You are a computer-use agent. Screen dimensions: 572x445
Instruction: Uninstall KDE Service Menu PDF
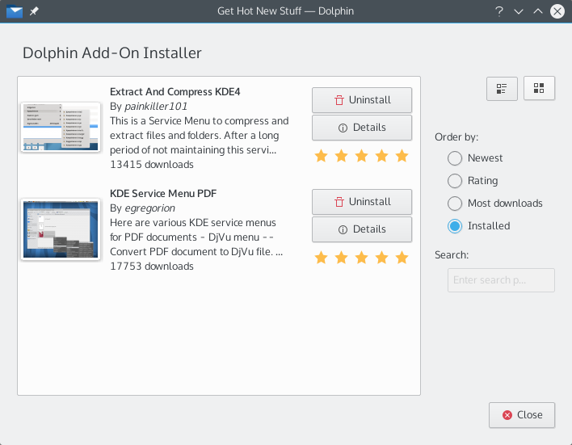coord(361,202)
